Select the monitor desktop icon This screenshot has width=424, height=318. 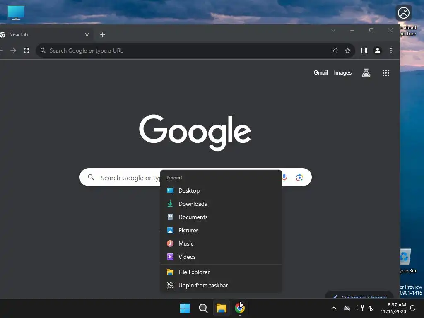tap(16, 12)
